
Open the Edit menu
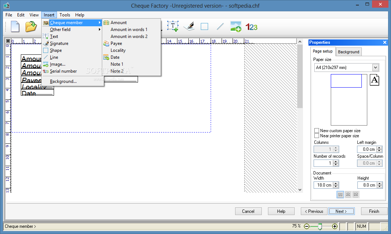tap(21, 15)
